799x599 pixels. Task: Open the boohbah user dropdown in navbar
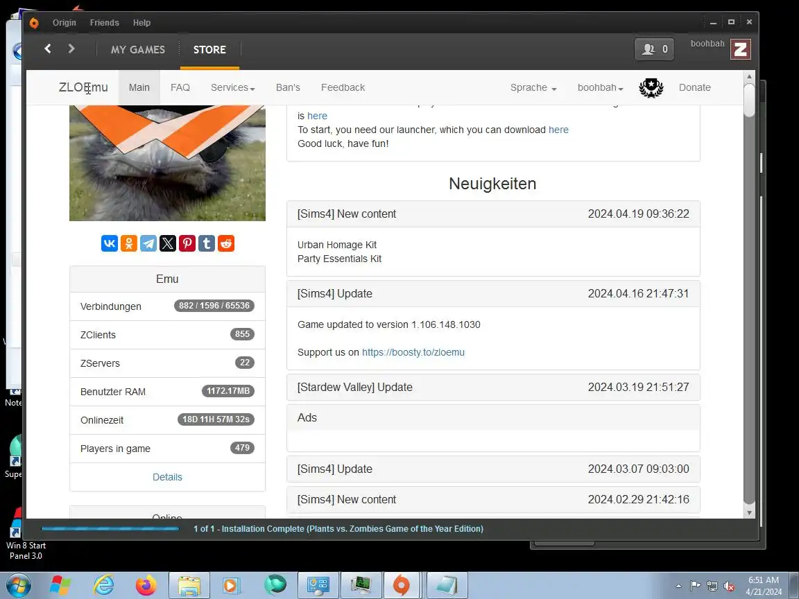(x=600, y=87)
